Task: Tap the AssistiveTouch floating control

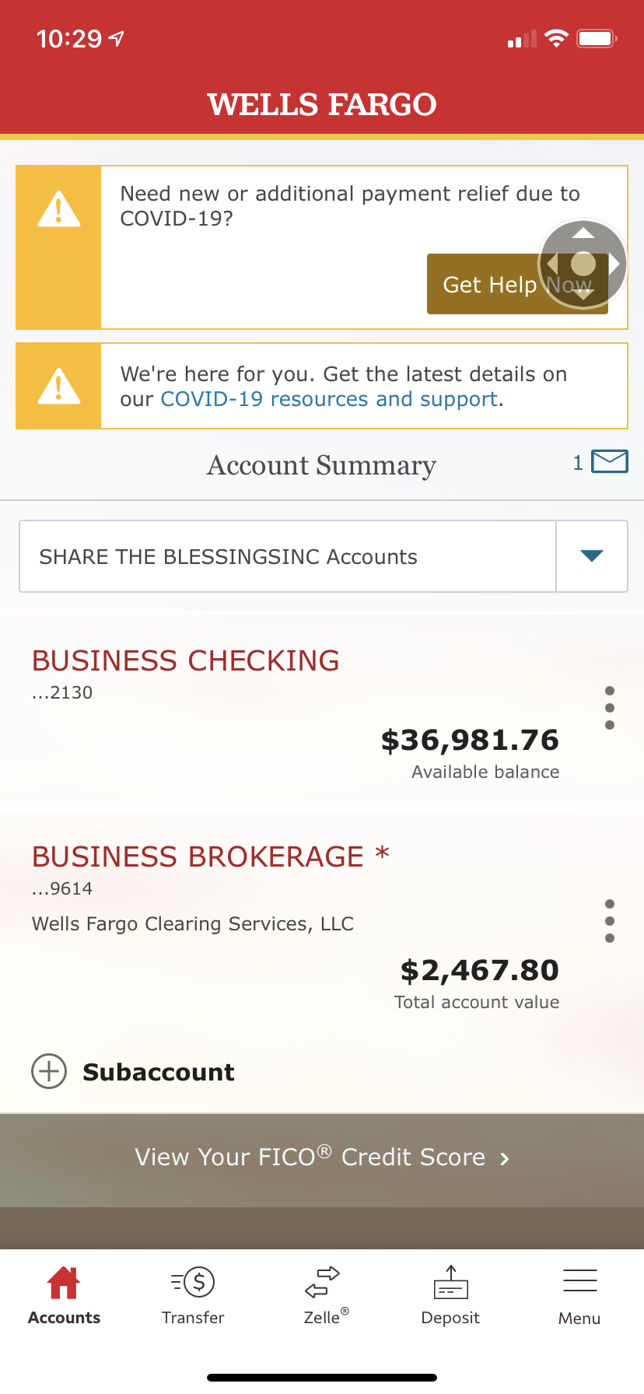Action: coord(583,264)
